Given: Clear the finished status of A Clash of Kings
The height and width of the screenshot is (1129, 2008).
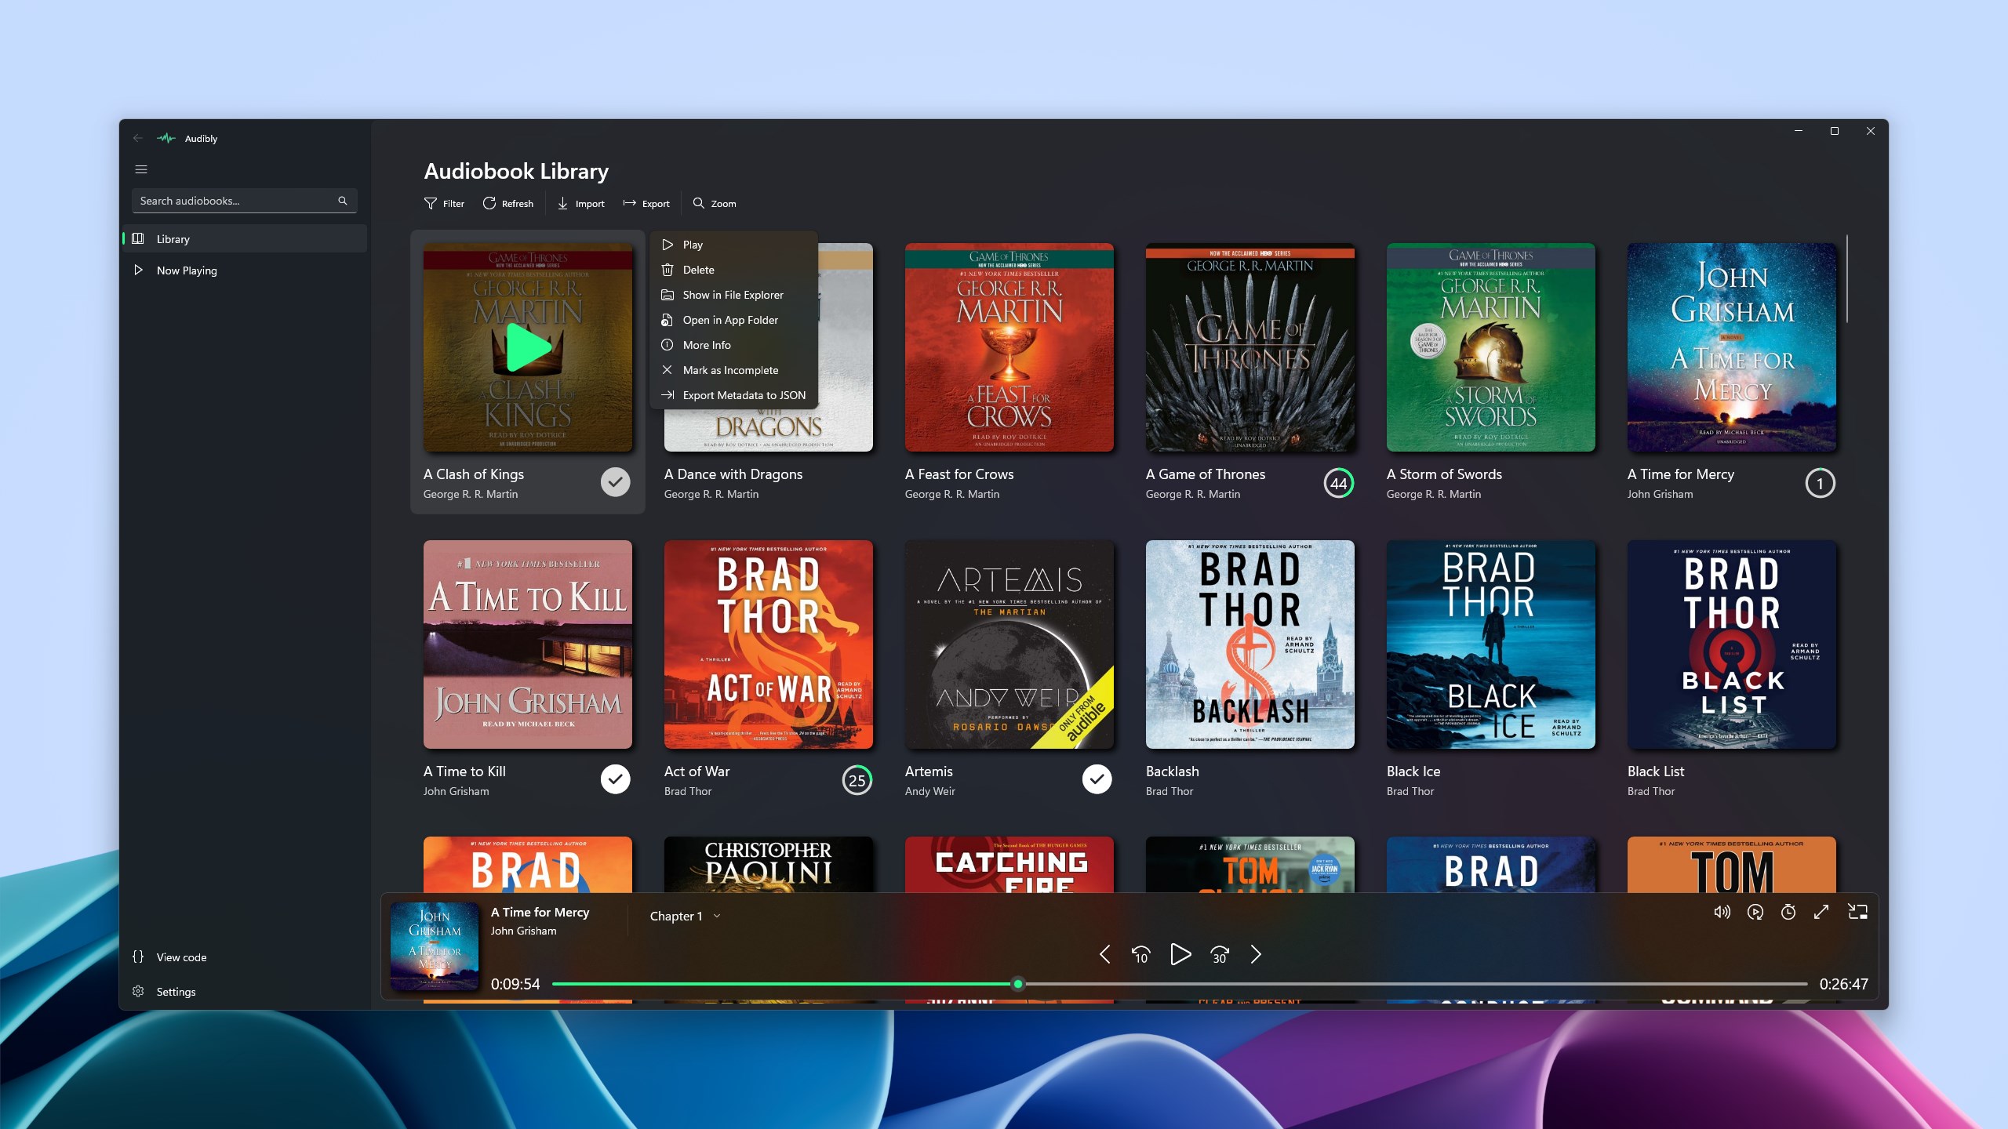Looking at the screenshot, I should click(x=615, y=481).
